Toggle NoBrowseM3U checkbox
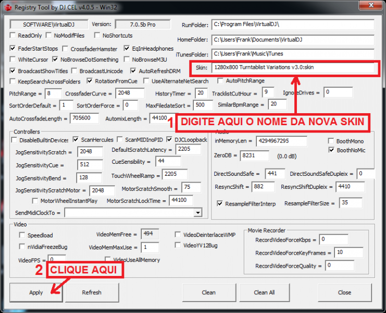386x313 pixels. (127, 59)
